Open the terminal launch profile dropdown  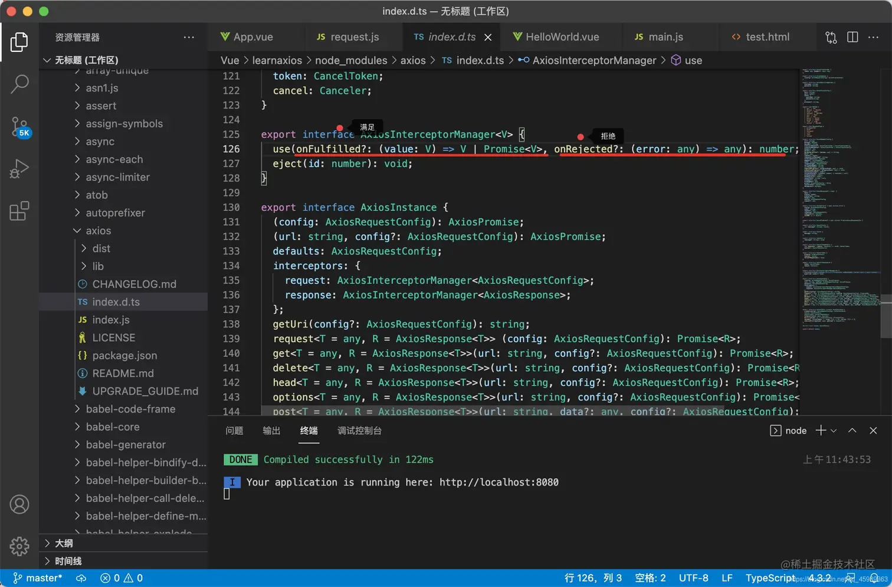834,431
